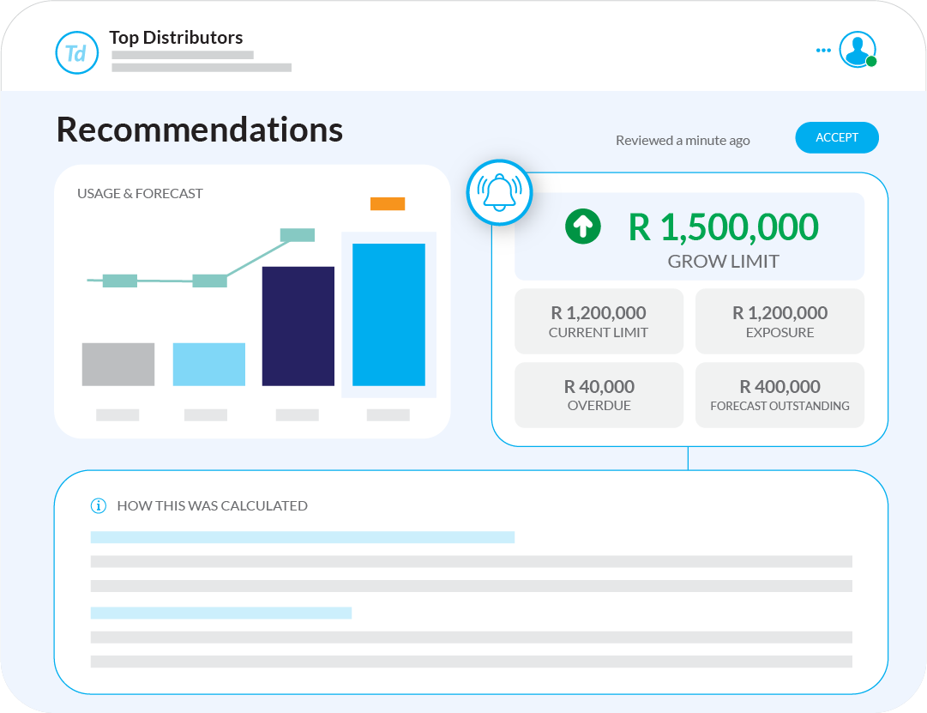927x713 pixels.
Task: Select the highlighted bright blue forecast bar
Action: coord(388,315)
